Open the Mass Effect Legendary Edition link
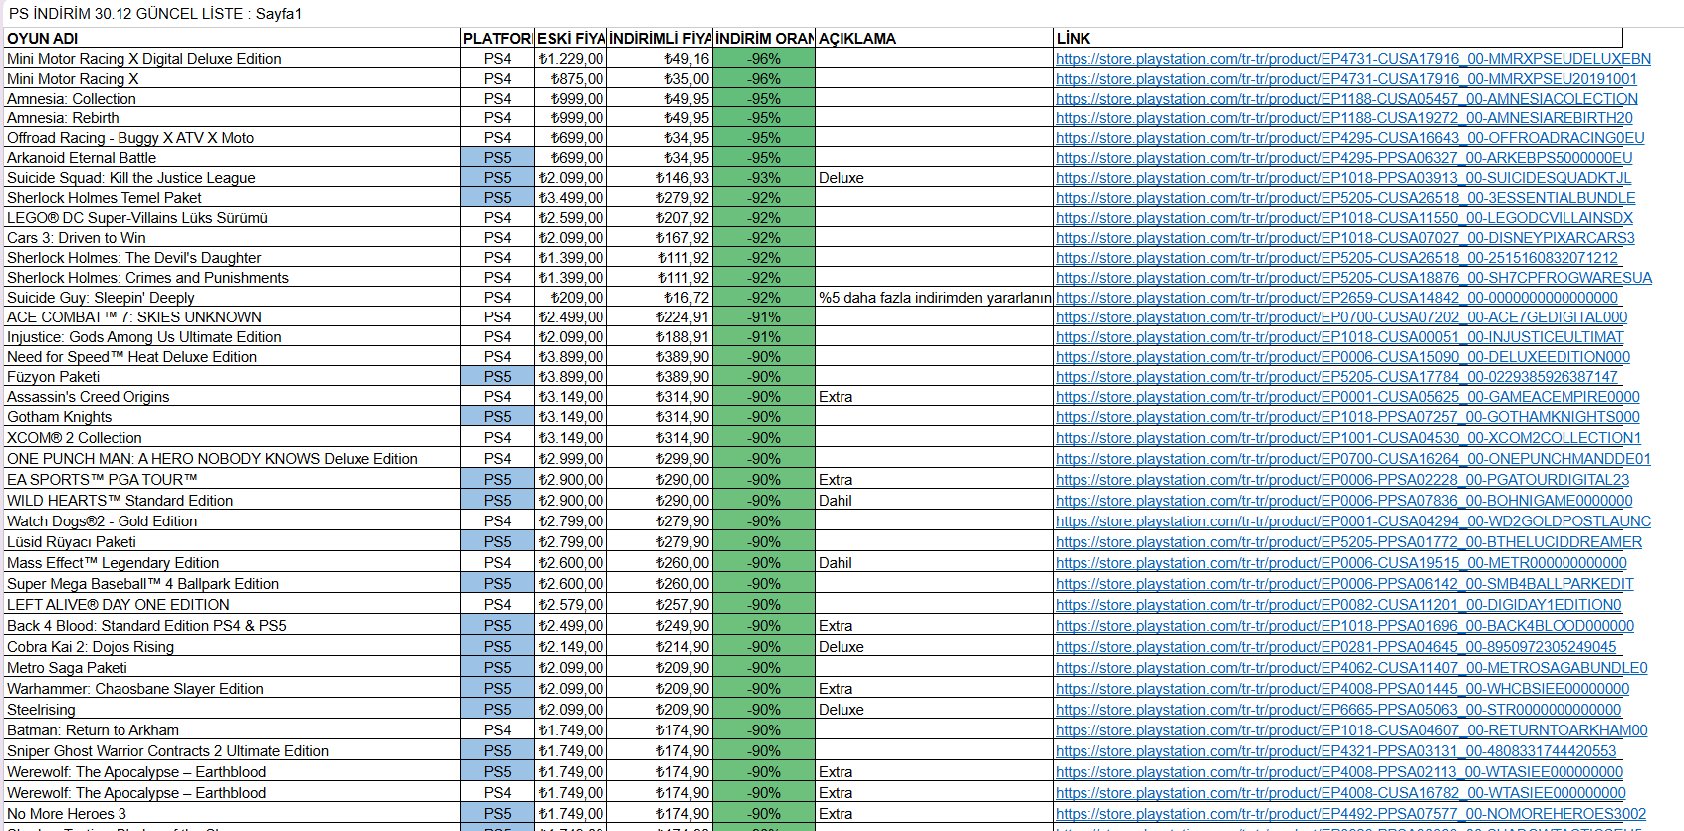This screenshot has height=831, width=1684. point(1341,563)
